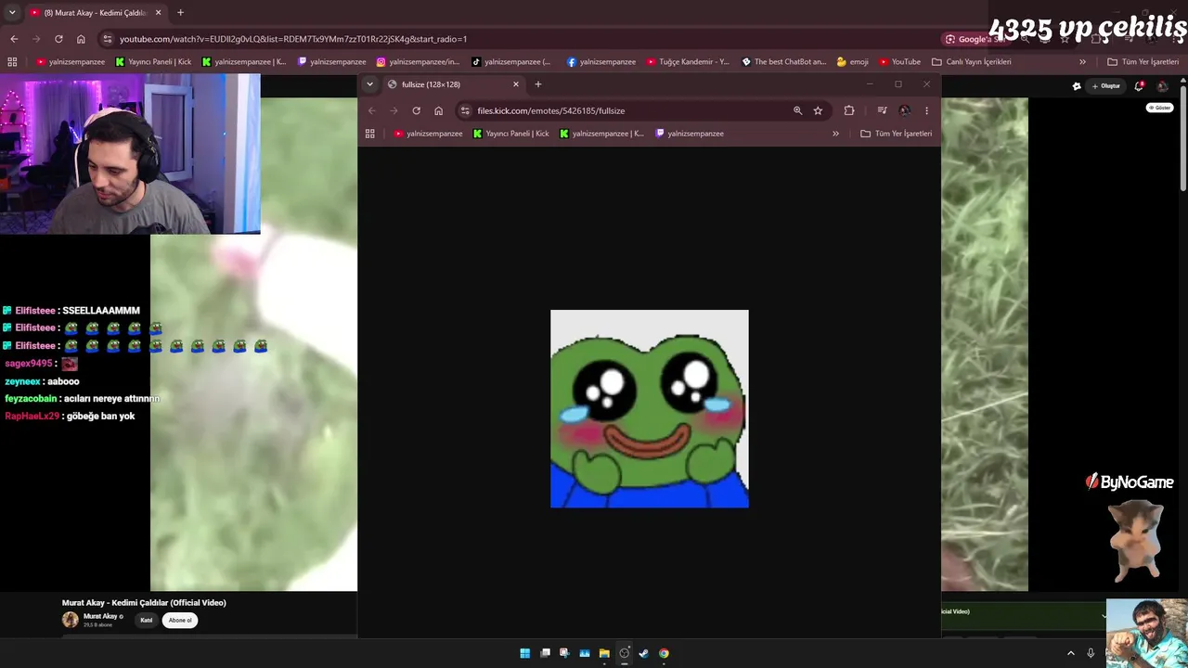Reload the files.kick.com emote page
The width and height of the screenshot is (1188, 668).
click(x=416, y=110)
